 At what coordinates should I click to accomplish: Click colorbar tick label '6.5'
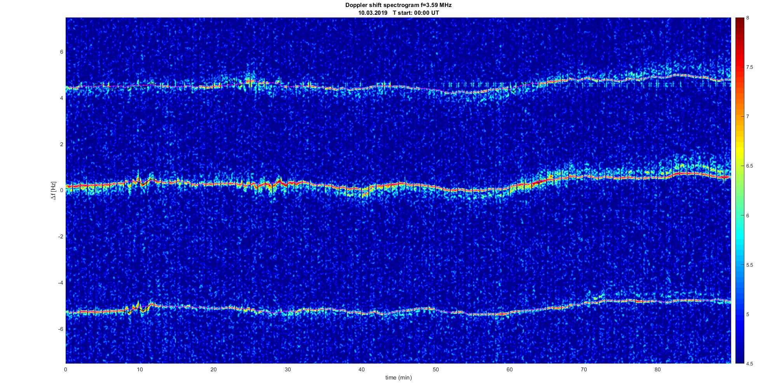749,166
